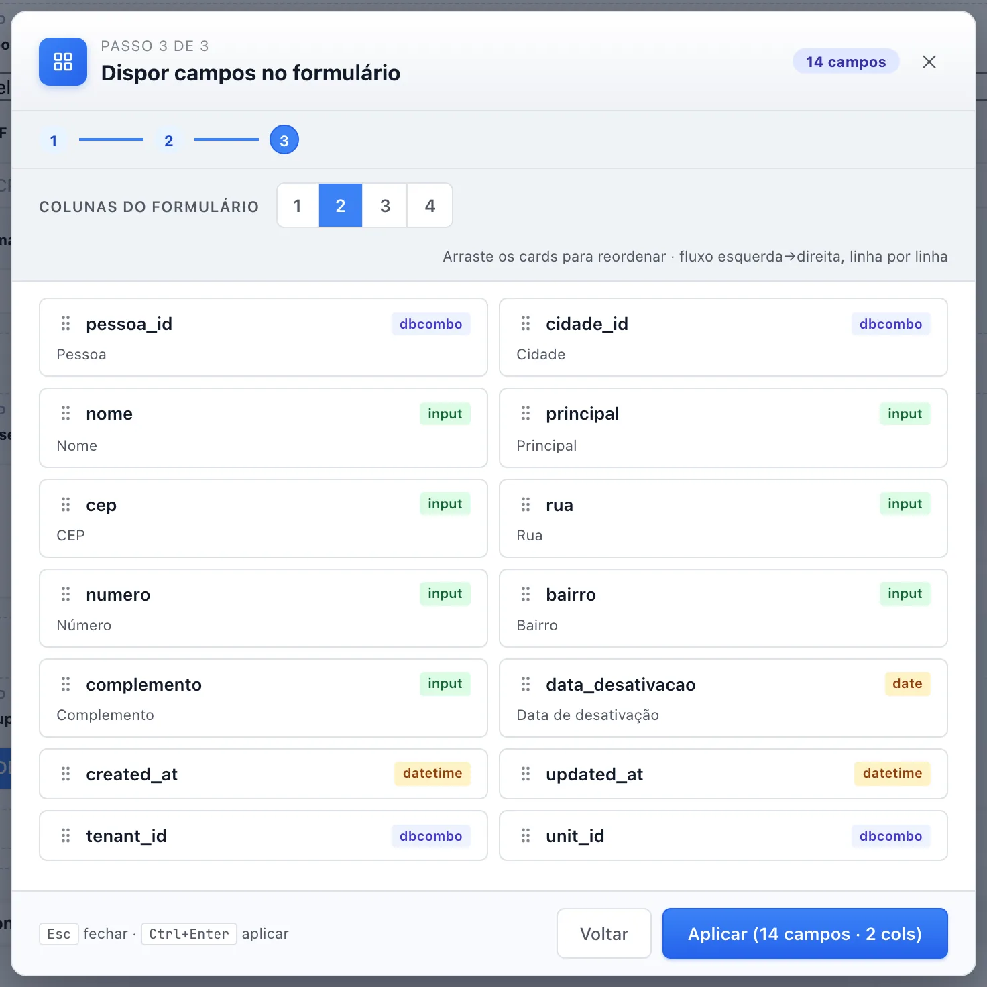The width and height of the screenshot is (987, 987).
Task: Click the drag handle on cidade_id card
Action: [526, 324]
